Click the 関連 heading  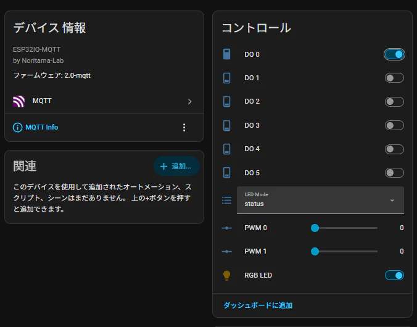point(25,167)
